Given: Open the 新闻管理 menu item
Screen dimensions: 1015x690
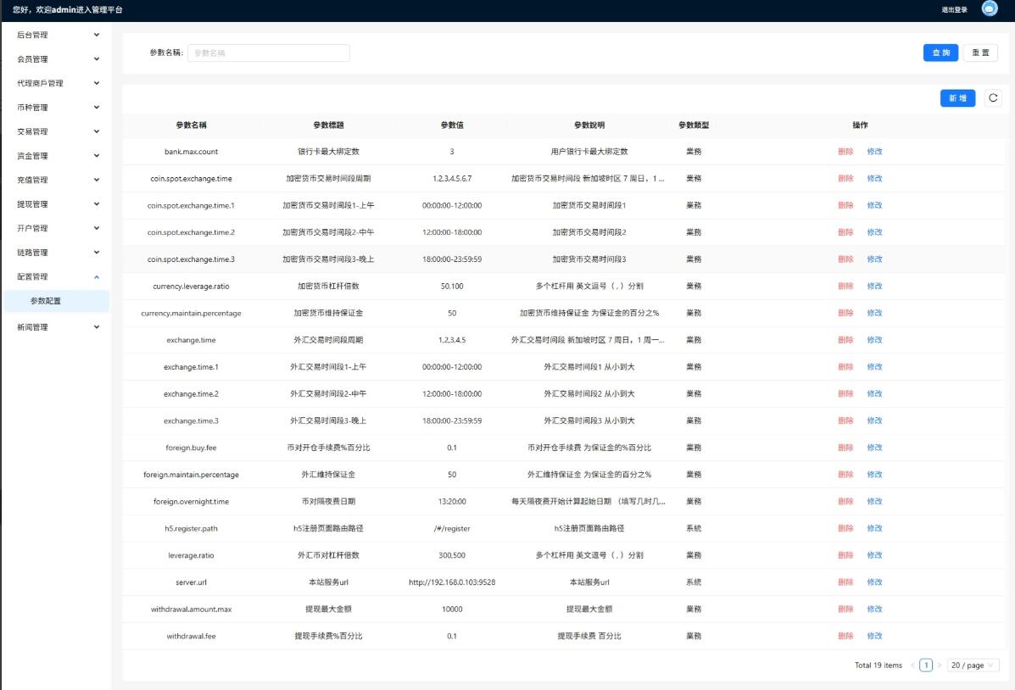Looking at the screenshot, I should click(56, 327).
